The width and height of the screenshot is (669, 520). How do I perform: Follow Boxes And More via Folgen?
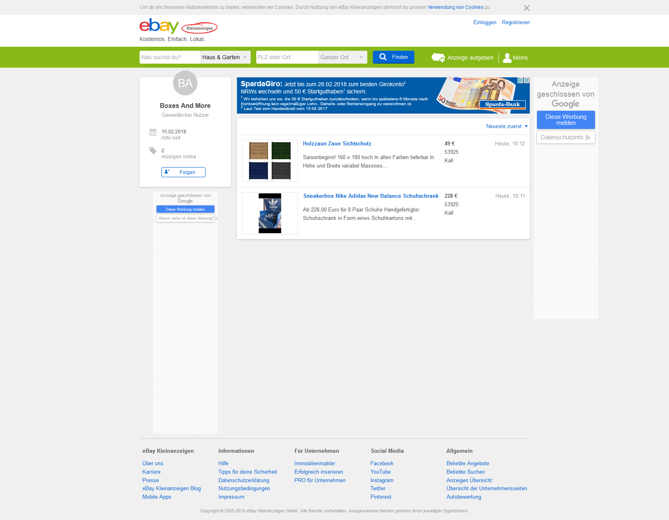coord(183,172)
